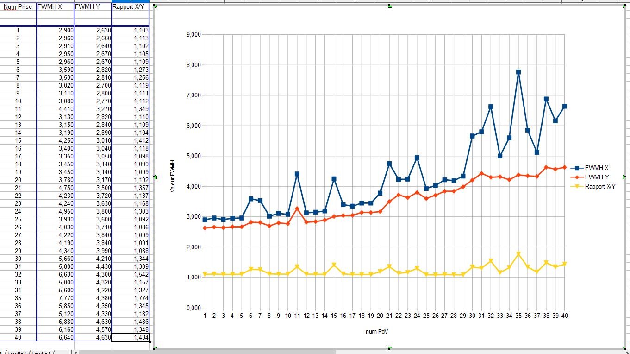630x354 pixels.
Task: Select the FWMH X cell showing 2,900
Action: coord(56,30)
